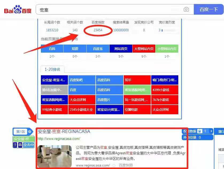This screenshot has height=169, width=224.
Task: Click the 主 badge under the ranking label
Action: pyautogui.click(x=15, y=145)
